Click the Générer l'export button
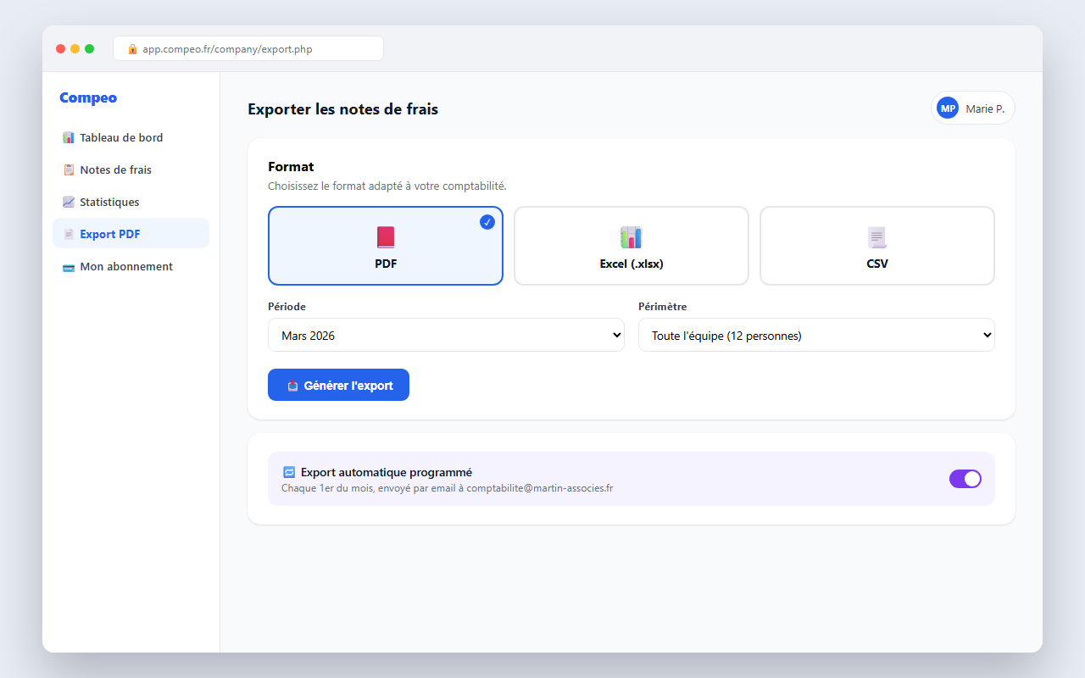Screen dimensions: 1085x678 click(338, 385)
